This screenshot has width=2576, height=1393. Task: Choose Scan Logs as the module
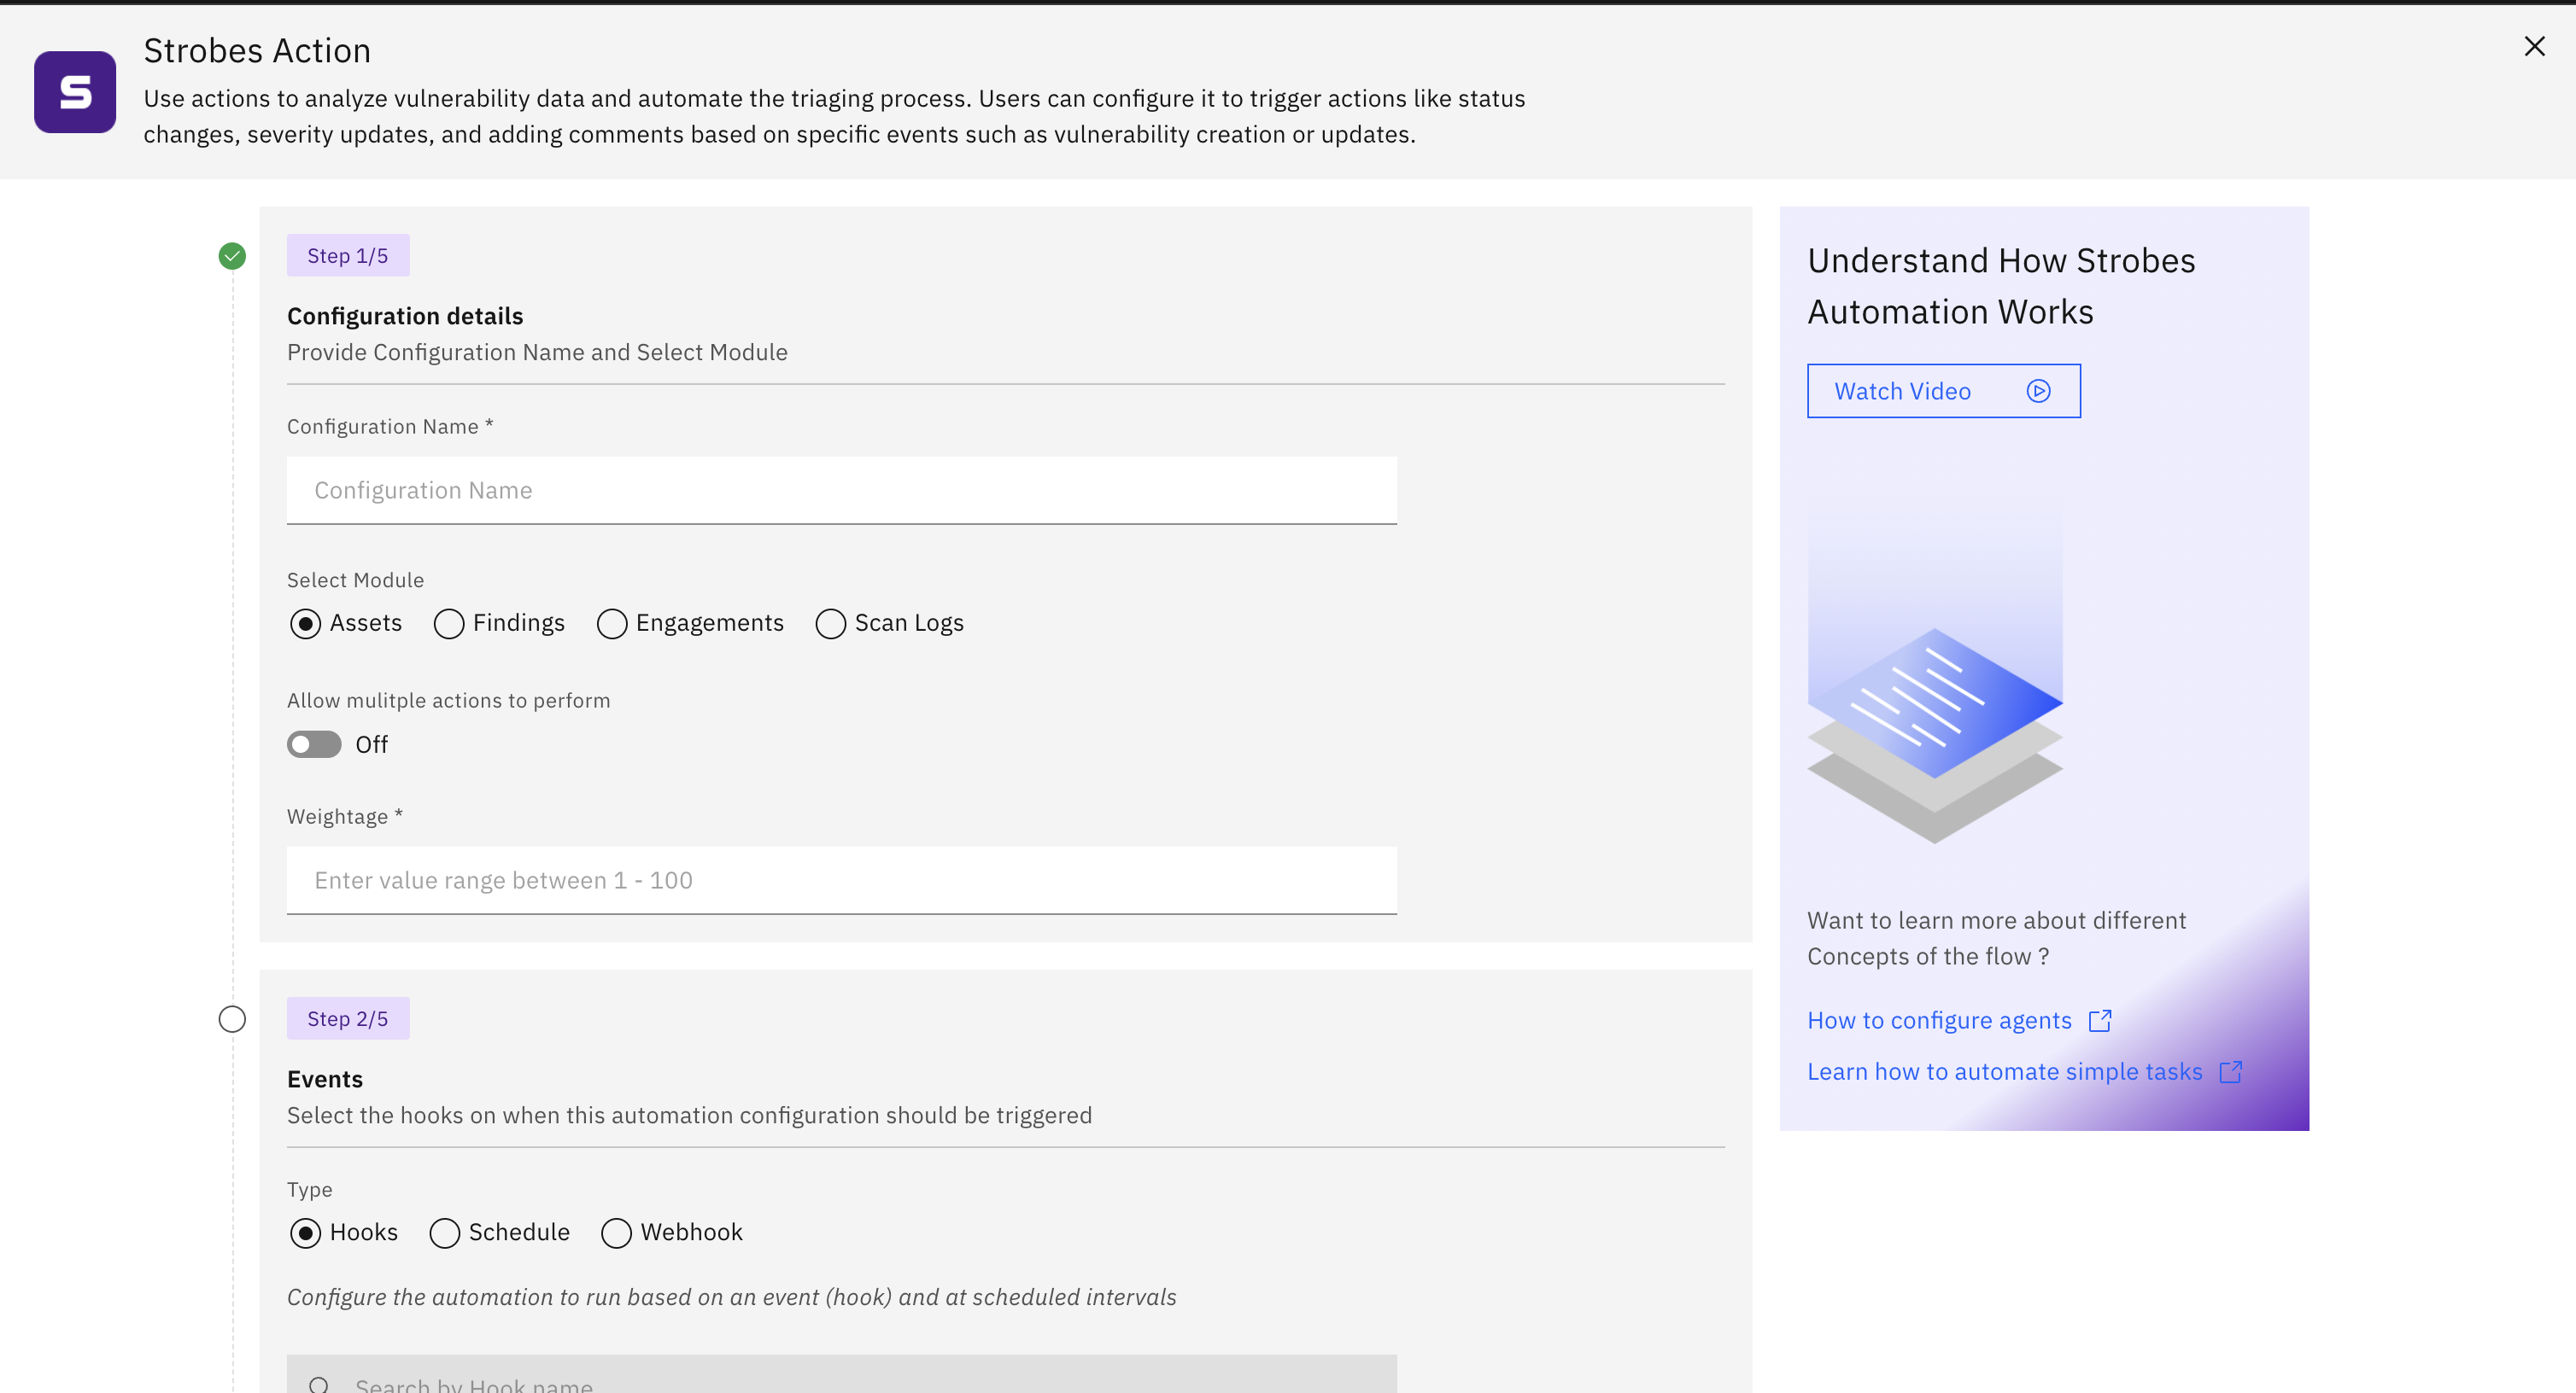click(830, 624)
